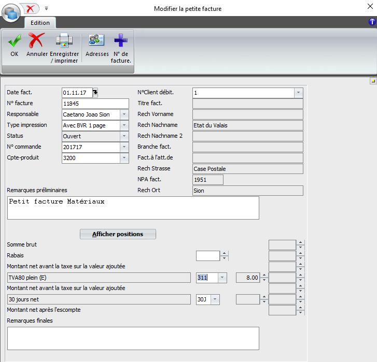Open the quick access toolbar customize arrow

(46, 9)
